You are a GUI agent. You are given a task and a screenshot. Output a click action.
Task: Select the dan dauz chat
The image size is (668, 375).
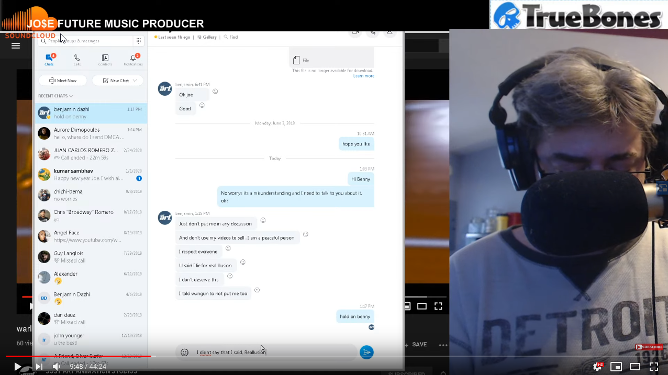coord(91,319)
